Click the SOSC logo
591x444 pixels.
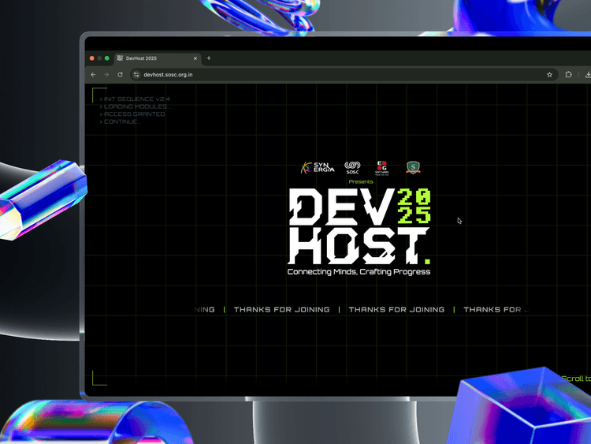click(352, 167)
